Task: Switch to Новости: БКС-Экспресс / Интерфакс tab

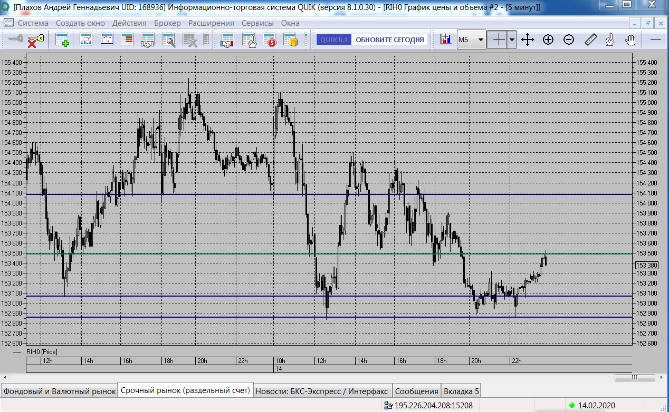Action: (x=322, y=391)
